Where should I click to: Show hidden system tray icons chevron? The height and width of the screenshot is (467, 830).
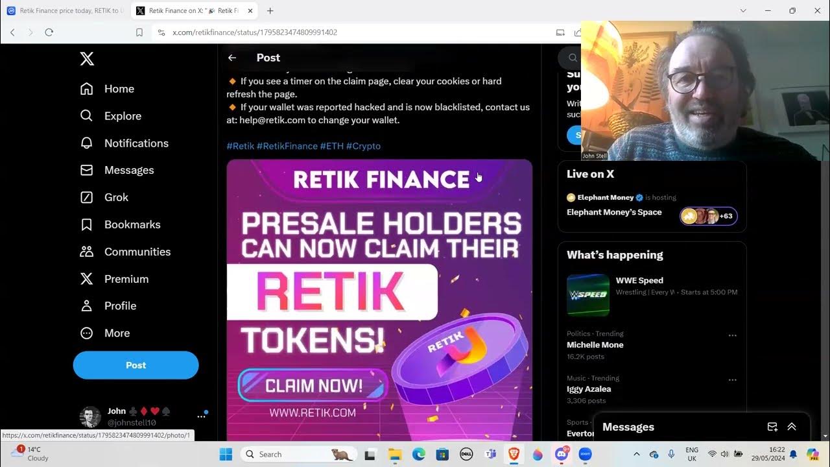pyautogui.click(x=636, y=454)
